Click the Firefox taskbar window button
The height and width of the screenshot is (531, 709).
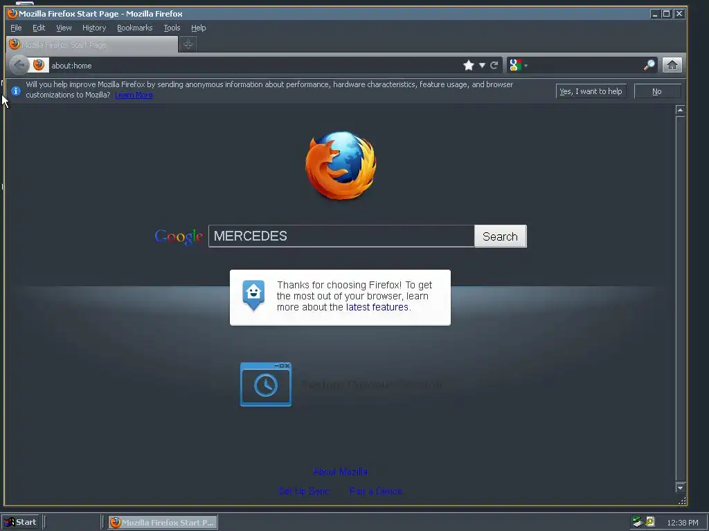pos(163,523)
